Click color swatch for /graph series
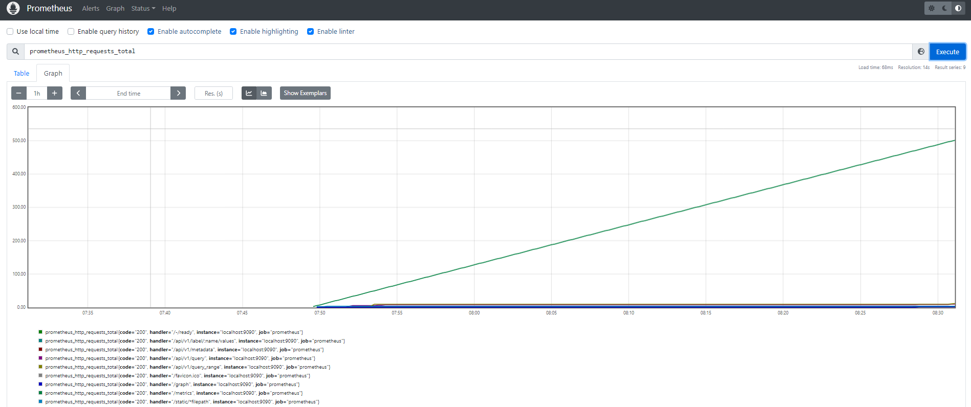 click(40, 384)
